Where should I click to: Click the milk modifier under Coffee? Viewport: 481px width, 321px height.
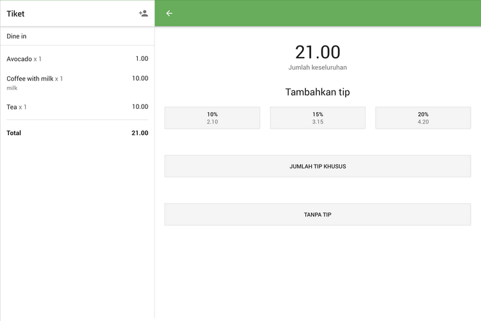[12, 88]
